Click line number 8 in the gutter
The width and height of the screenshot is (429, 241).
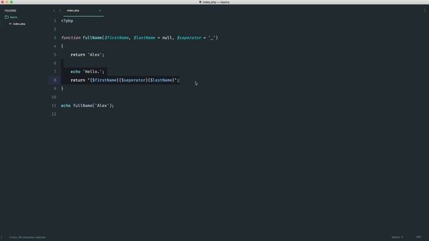[55, 80]
